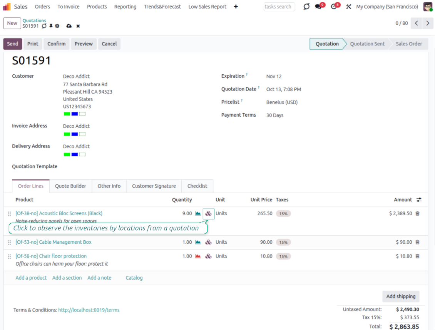This screenshot has width=435, height=330.
Task: Discard changes with the X icon
Action: [78, 26]
